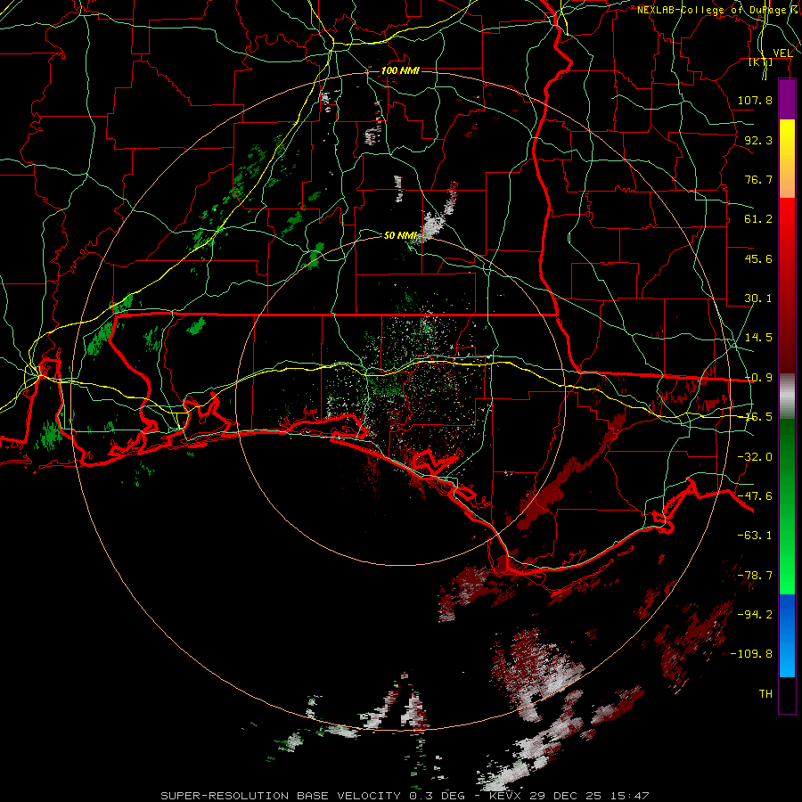Click the 0.3 DEG elevation angle text
This screenshot has height=802, width=802.
coord(437,796)
